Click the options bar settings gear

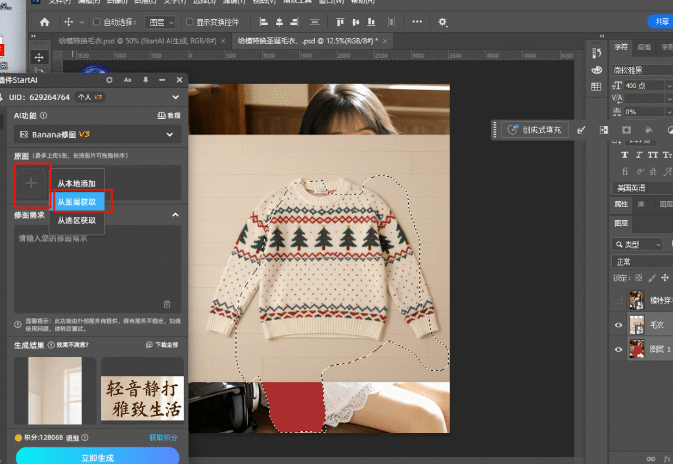(x=442, y=22)
